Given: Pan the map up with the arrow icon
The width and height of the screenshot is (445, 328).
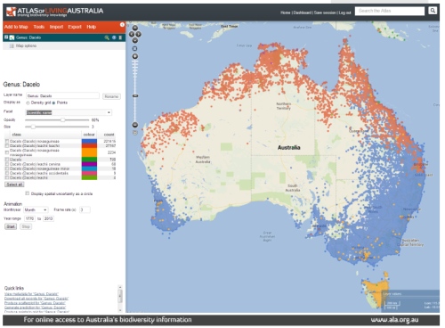Looking at the screenshot, I should [134, 28].
